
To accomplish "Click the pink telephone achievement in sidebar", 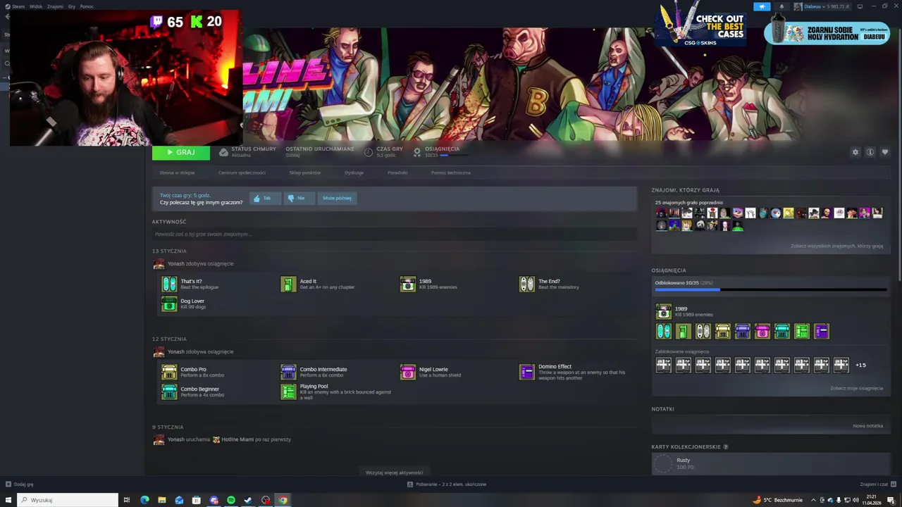I will click(x=762, y=331).
